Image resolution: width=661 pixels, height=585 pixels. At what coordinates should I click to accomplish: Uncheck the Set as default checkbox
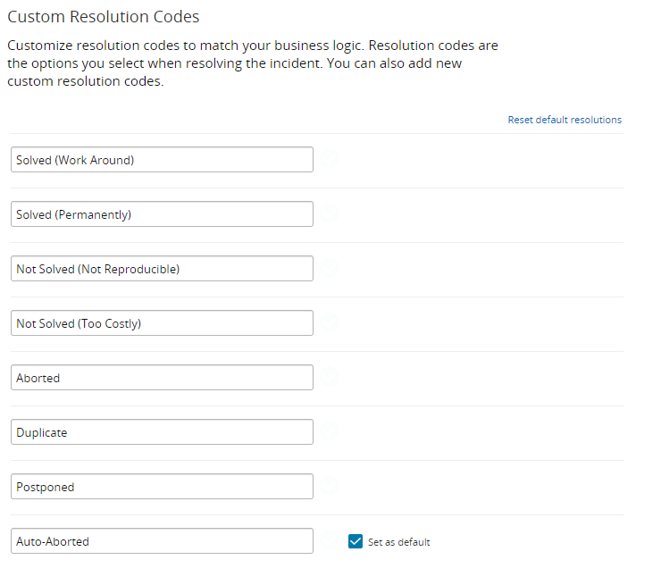click(356, 541)
